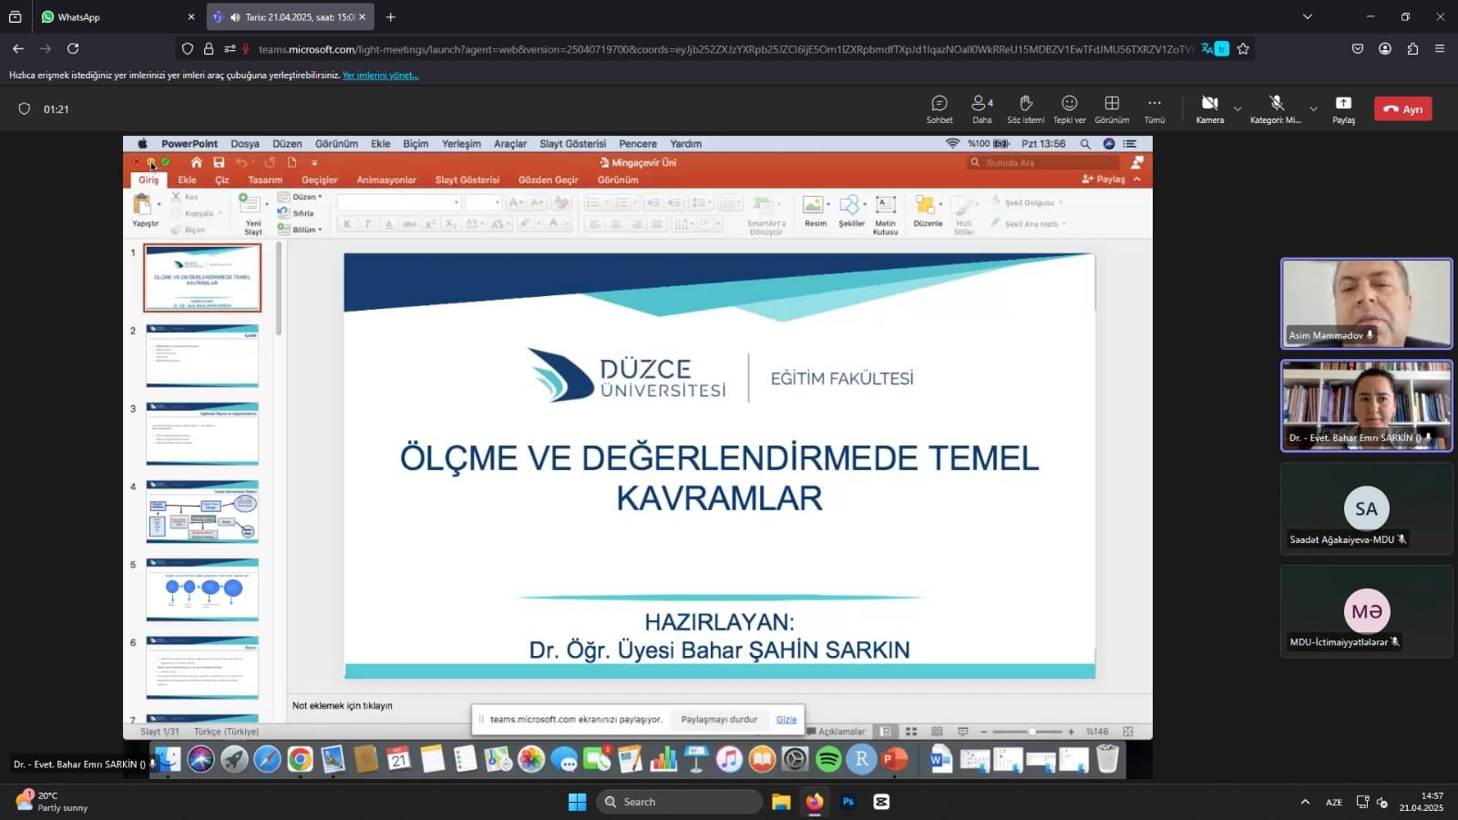Screen dimensions: 1458x820
Task: Leave the meeting with Ayrıl
Action: tap(1402, 108)
